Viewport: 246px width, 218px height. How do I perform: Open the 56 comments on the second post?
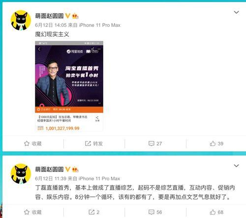point(155,212)
